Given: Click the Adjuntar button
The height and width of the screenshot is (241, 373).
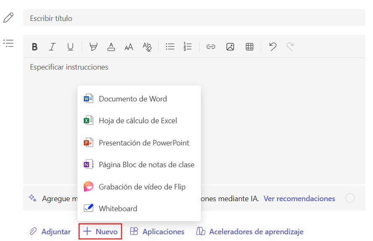Looking at the screenshot, I should click(50, 231).
